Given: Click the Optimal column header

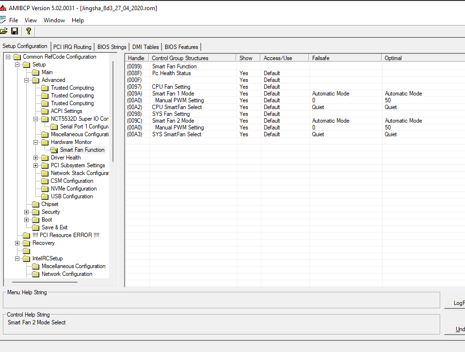Looking at the screenshot, I should 423,58.
